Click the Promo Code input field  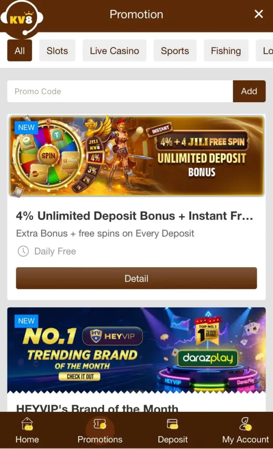[x=120, y=91]
